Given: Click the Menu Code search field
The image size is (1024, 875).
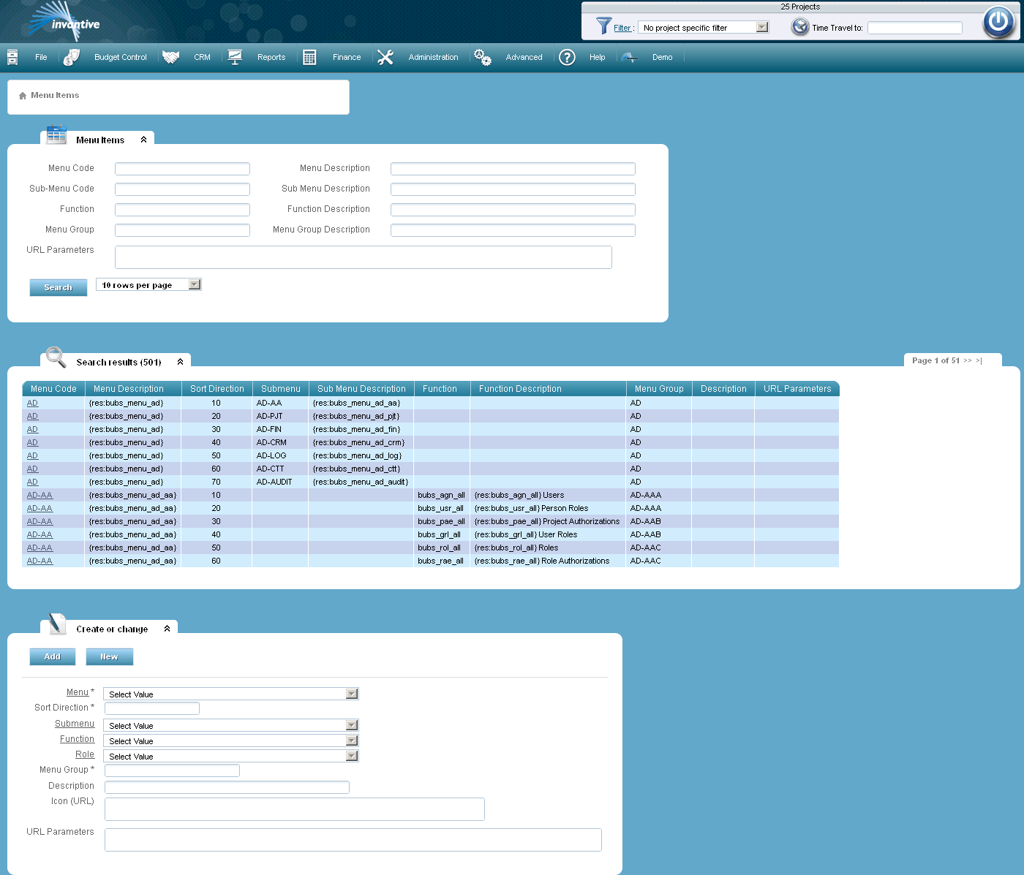Looking at the screenshot, I should [182, 169].
